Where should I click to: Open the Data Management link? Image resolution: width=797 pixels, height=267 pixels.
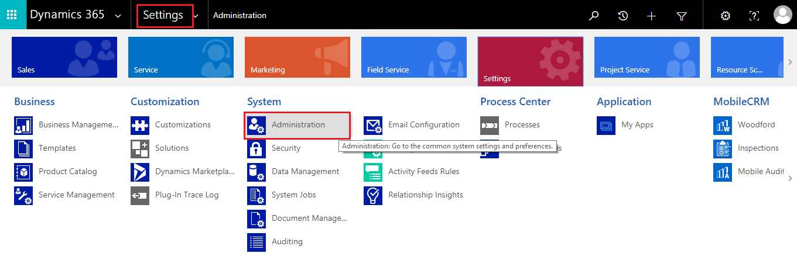click(306, 172)
